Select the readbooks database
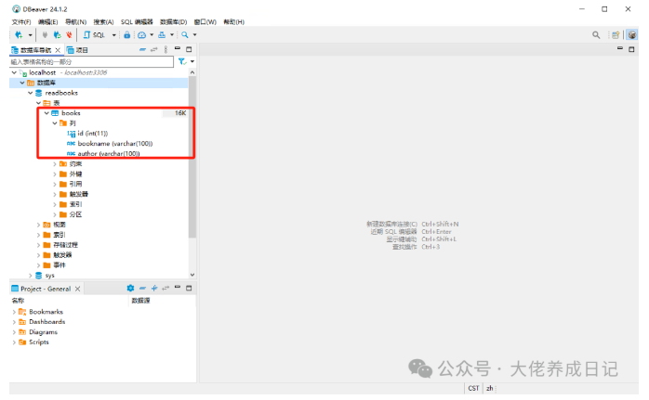Screen dimensions: 649x400 [x=61, y=93]
